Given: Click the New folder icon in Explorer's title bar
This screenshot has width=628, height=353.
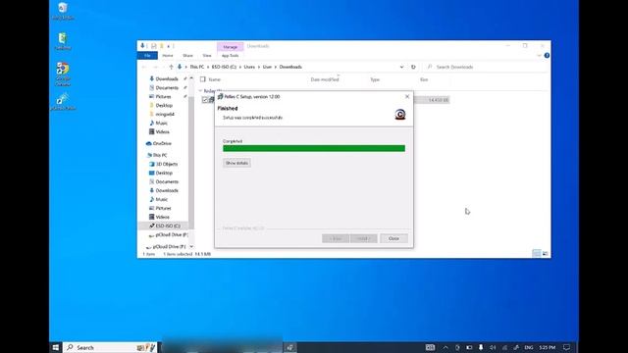Looking at the screenshot, I should point(161,46).
